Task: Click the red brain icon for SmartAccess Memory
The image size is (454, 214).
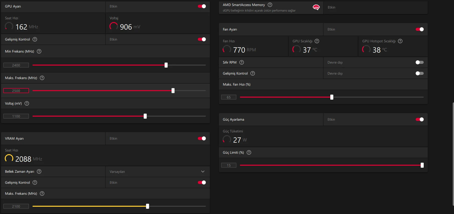Action: [316, 7]
